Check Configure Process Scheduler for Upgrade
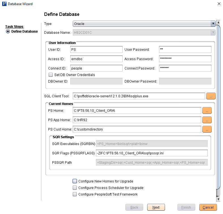Screen dimensions: 223x214 [75, 188]
